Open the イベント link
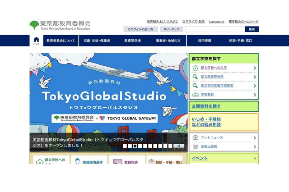The height and width of the screenshot is (192, 289). point(200,158)
